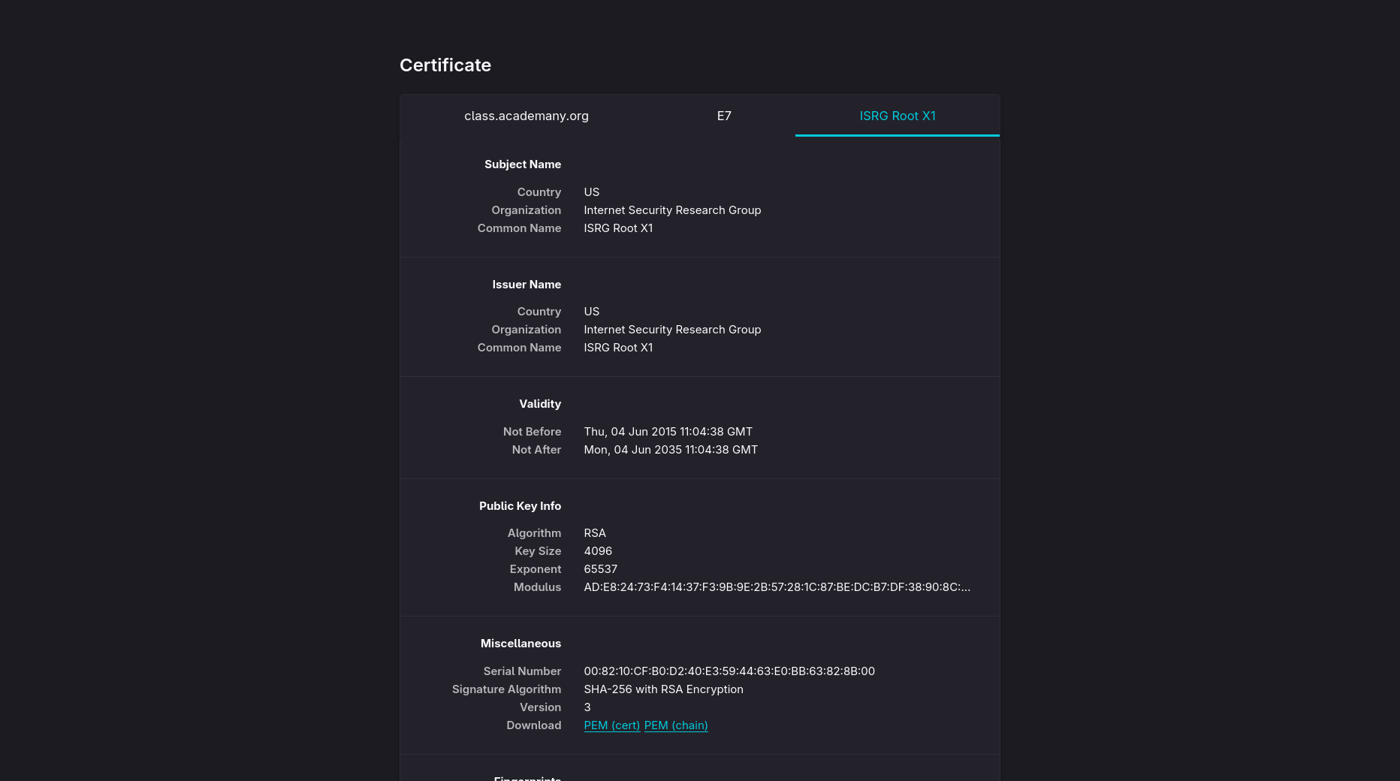The width and height of the screenshot is (1400, 781).
Task: Click the Issuer Name section heading
Action: [x=527, y=285]
